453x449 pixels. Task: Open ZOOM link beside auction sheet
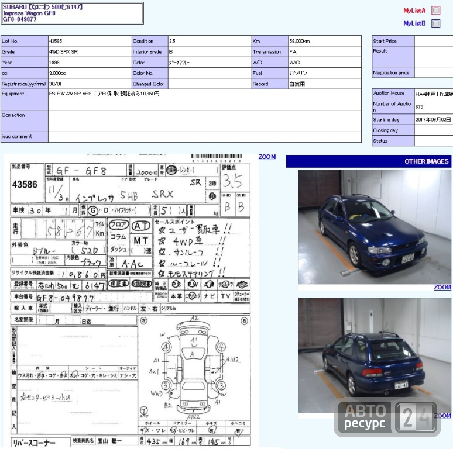click(267, 157)
